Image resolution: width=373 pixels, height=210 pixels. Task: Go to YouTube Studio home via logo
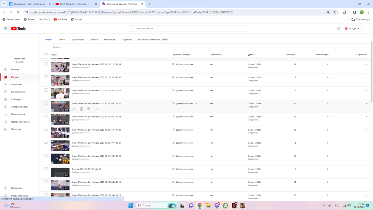click(19, 28)
